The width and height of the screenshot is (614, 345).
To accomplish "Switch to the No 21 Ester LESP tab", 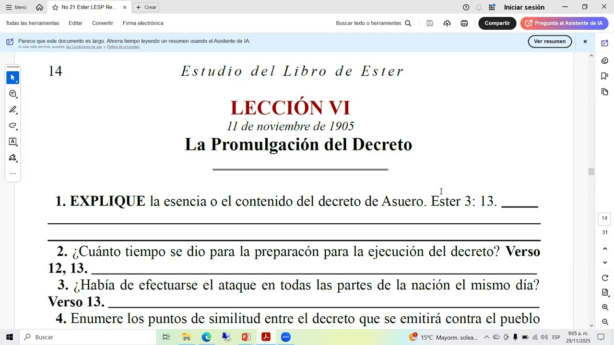I will click(x=89, y=7).
